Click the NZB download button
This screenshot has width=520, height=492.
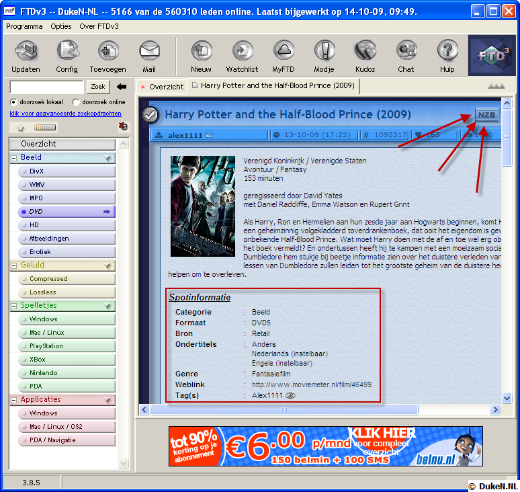pyautogui.click(x=486, y=115)
